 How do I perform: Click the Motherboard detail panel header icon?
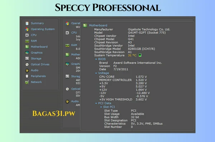(x=85, y=25)
